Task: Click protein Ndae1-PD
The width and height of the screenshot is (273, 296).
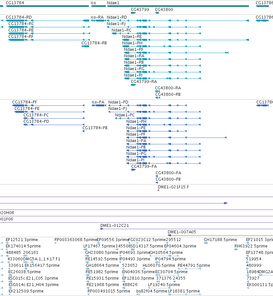Action: (x=118, y=102)
